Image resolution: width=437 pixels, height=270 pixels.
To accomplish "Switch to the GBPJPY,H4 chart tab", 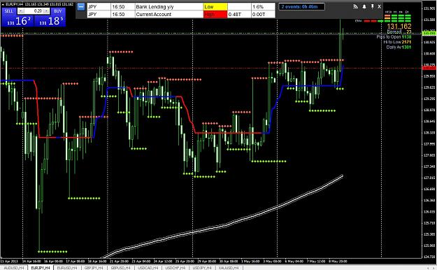I will pyautogui.click(x=94, y=268).
